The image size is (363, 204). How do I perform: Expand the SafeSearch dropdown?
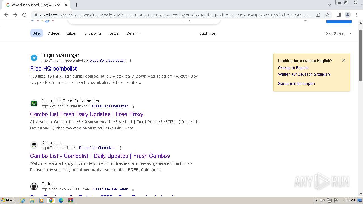[339, 33]
